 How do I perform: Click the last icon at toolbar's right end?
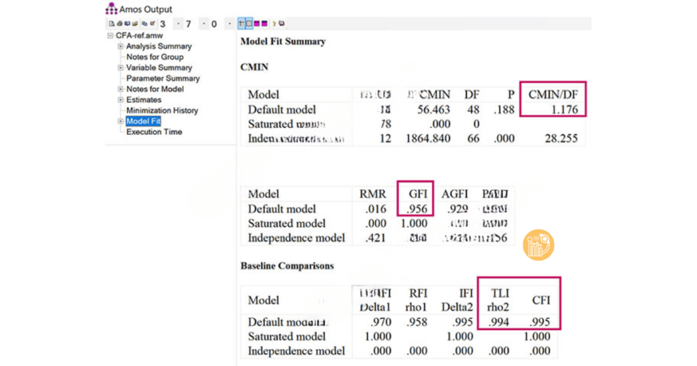pyautogui.click(x=281, y=24)
